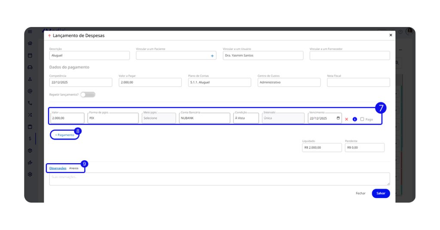This screenshot has width=440, height=230.
Task: Switch to the Anexos tab
Action: click(74, 168)
